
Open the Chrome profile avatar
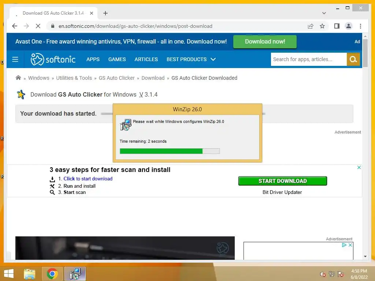349,26
